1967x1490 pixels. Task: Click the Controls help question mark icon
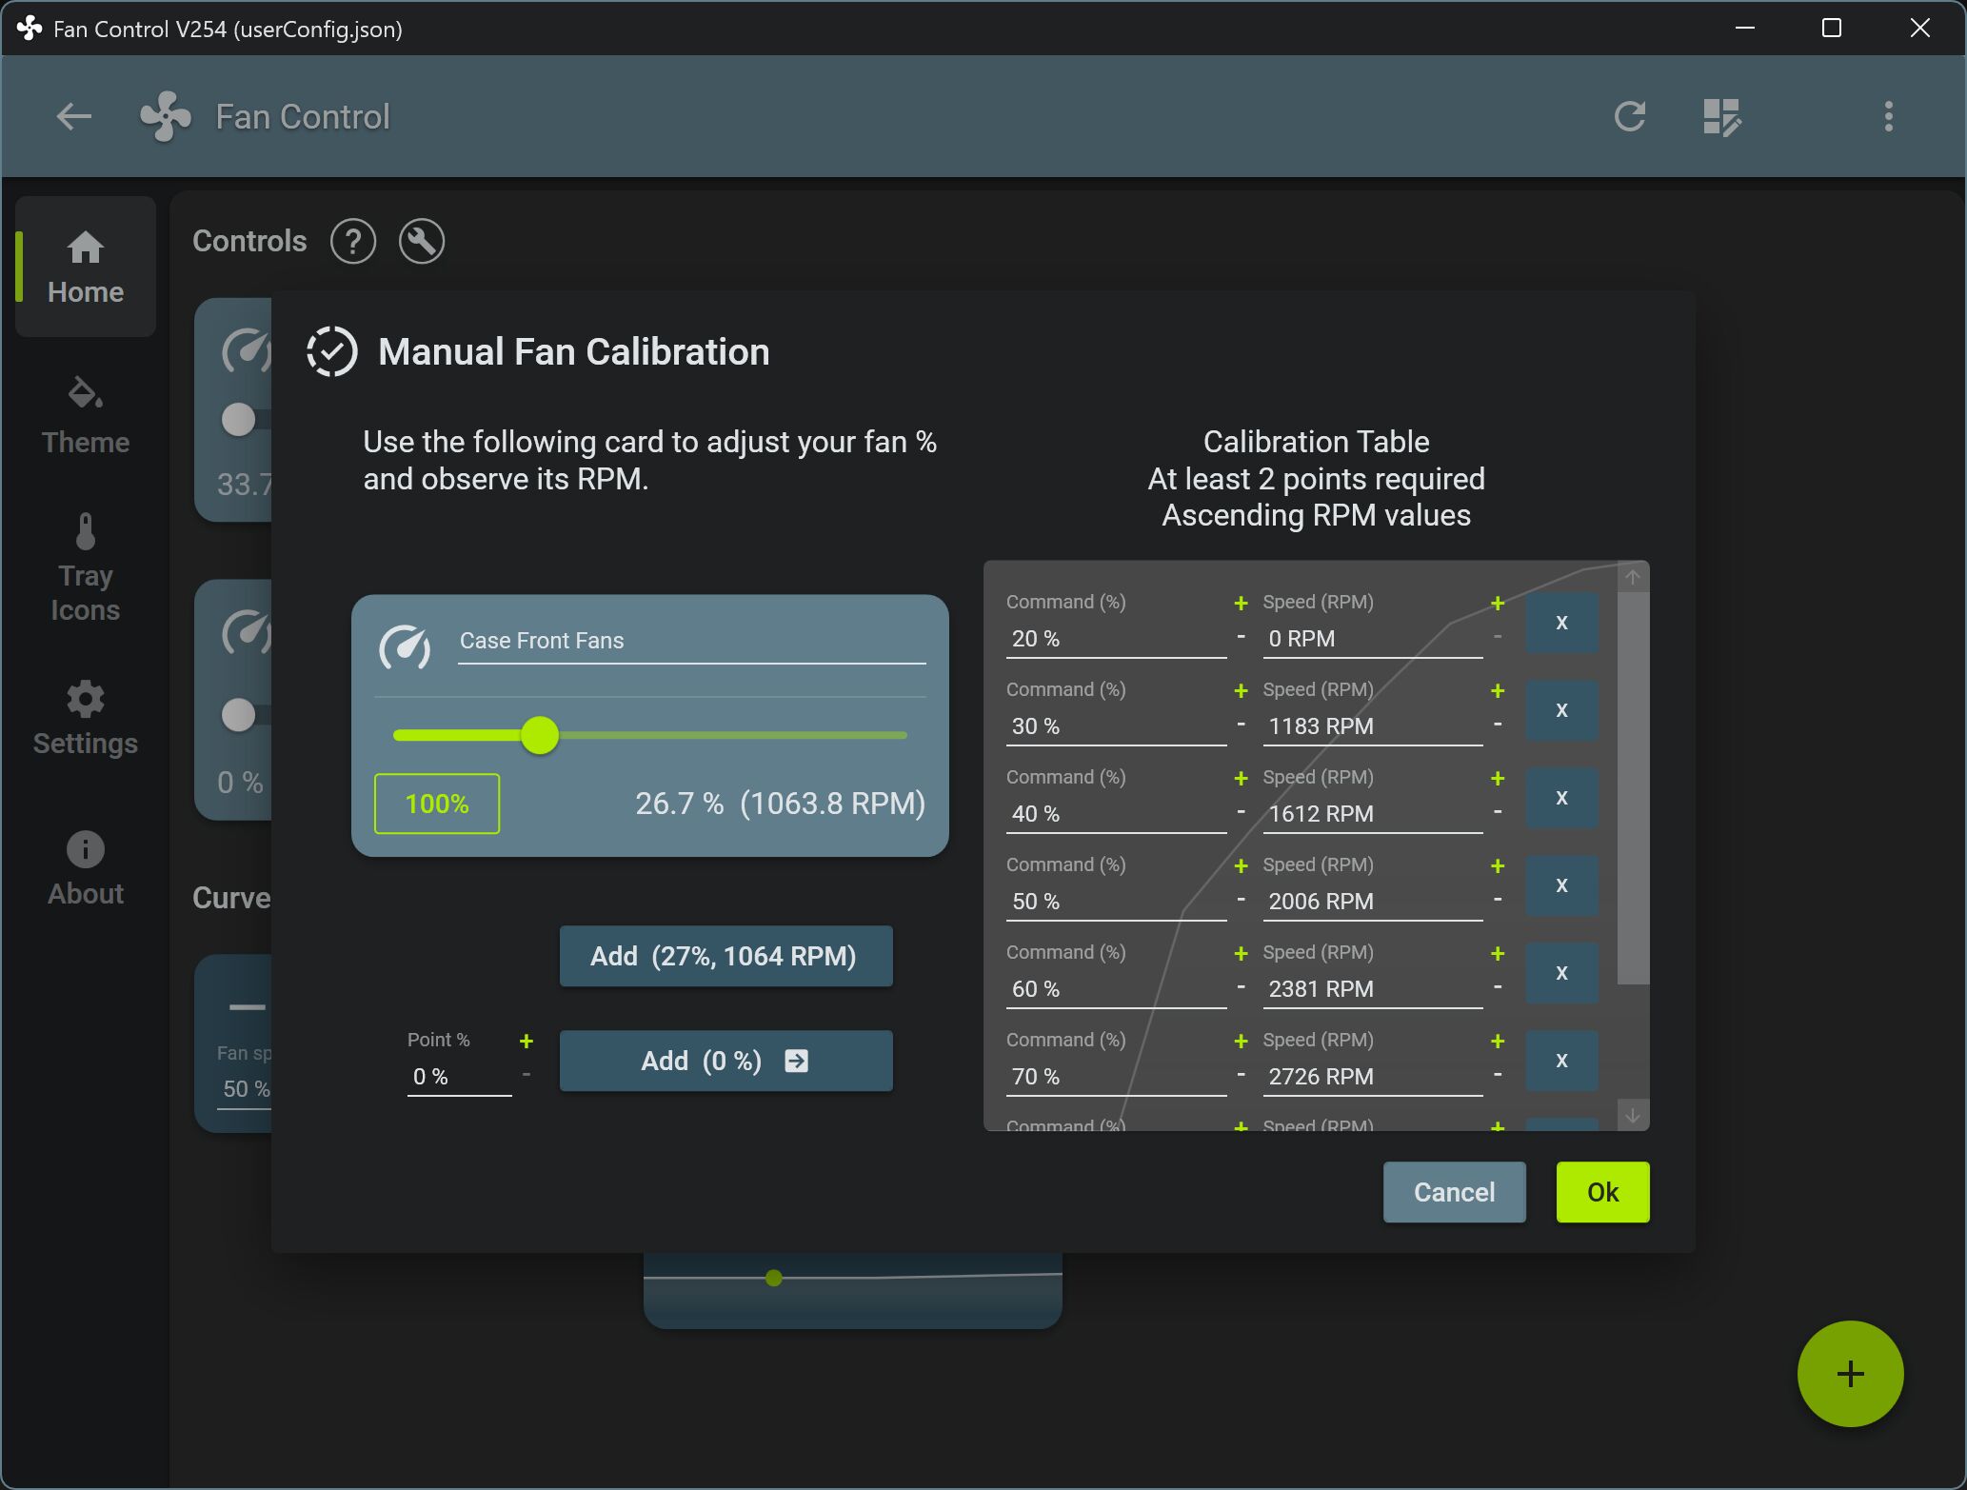(352, 241)
